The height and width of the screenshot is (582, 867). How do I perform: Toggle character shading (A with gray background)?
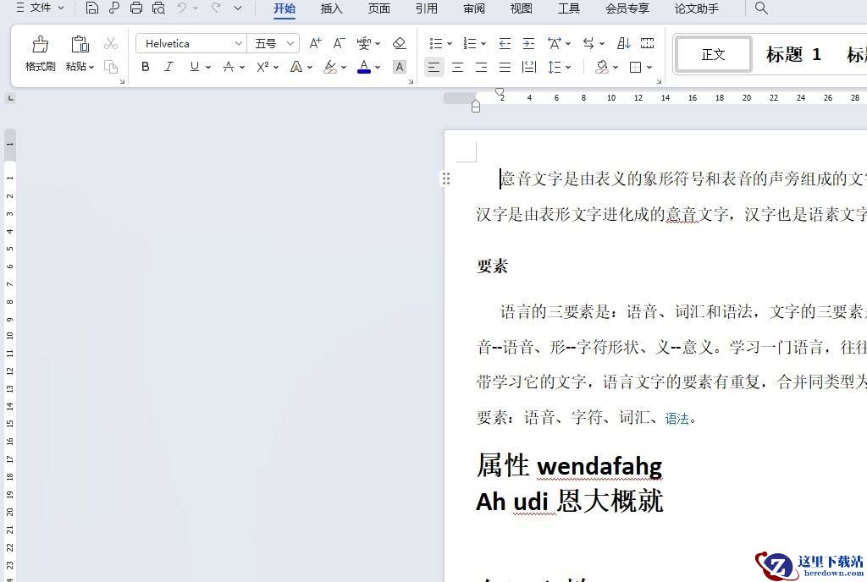click(x=400, y=67)
